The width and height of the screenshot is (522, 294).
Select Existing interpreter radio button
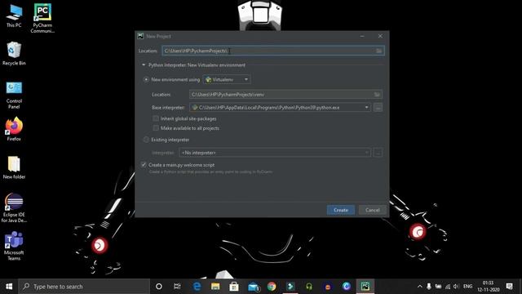(x=146, y=140)
